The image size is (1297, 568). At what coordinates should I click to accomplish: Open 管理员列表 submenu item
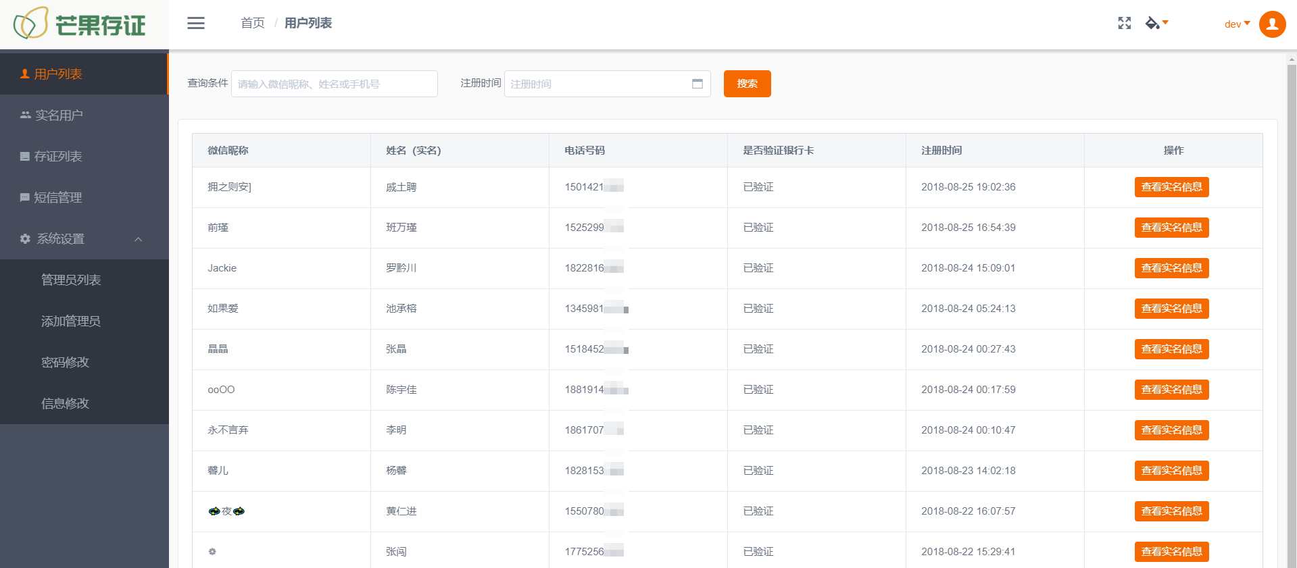tap(71, 280)
